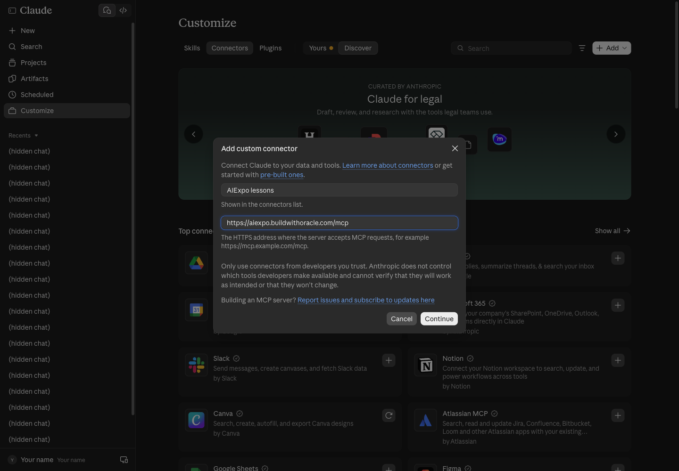Open Report issues and subscribe link
Viewport: 679px width, 471px height.
pyautogui.click(x=366, y=300)
